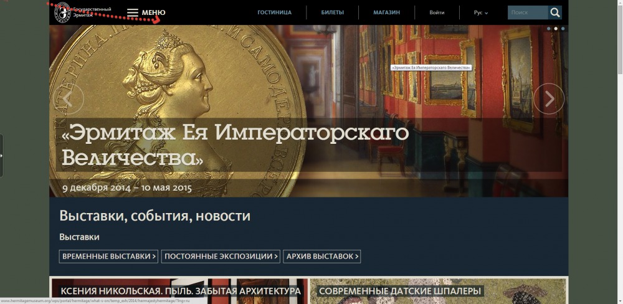This screenshot has width=623, height=304.
Task: Expand the left edge side panel handle
Action: (x=2, y=155)
